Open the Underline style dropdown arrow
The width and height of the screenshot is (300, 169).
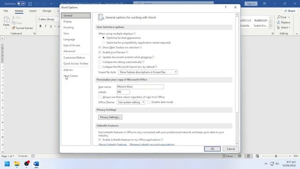[55, 26]
